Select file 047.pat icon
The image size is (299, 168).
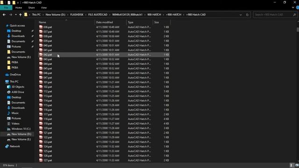point(41,77)
